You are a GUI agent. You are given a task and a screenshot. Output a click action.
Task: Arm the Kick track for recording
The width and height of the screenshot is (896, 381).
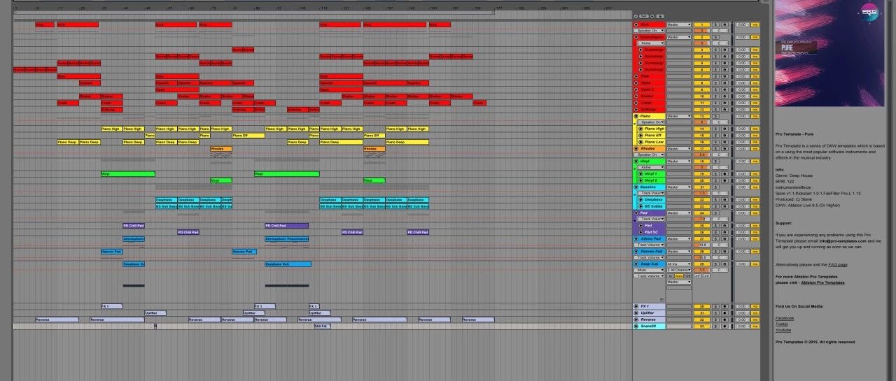(x=724, y=24)
